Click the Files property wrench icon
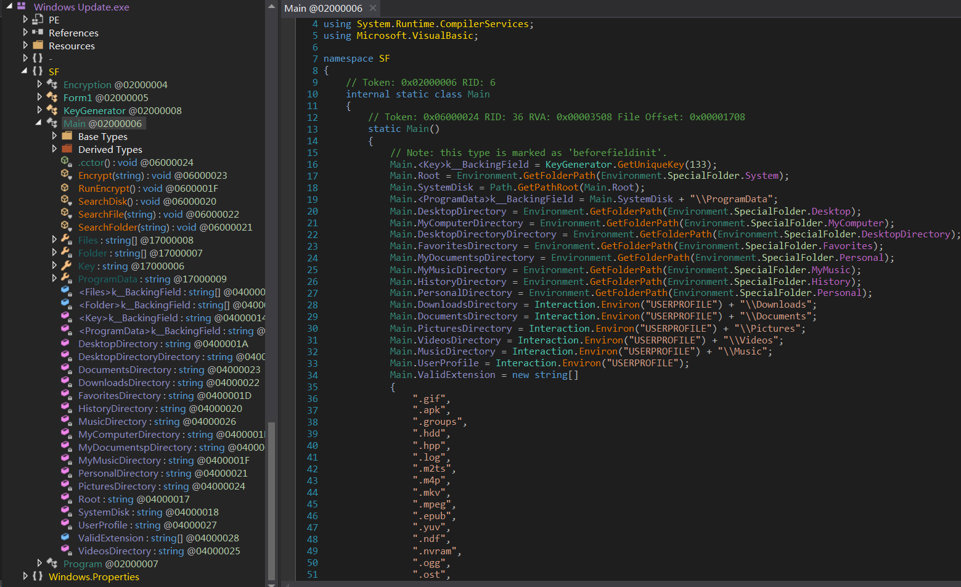 (66, 239)
